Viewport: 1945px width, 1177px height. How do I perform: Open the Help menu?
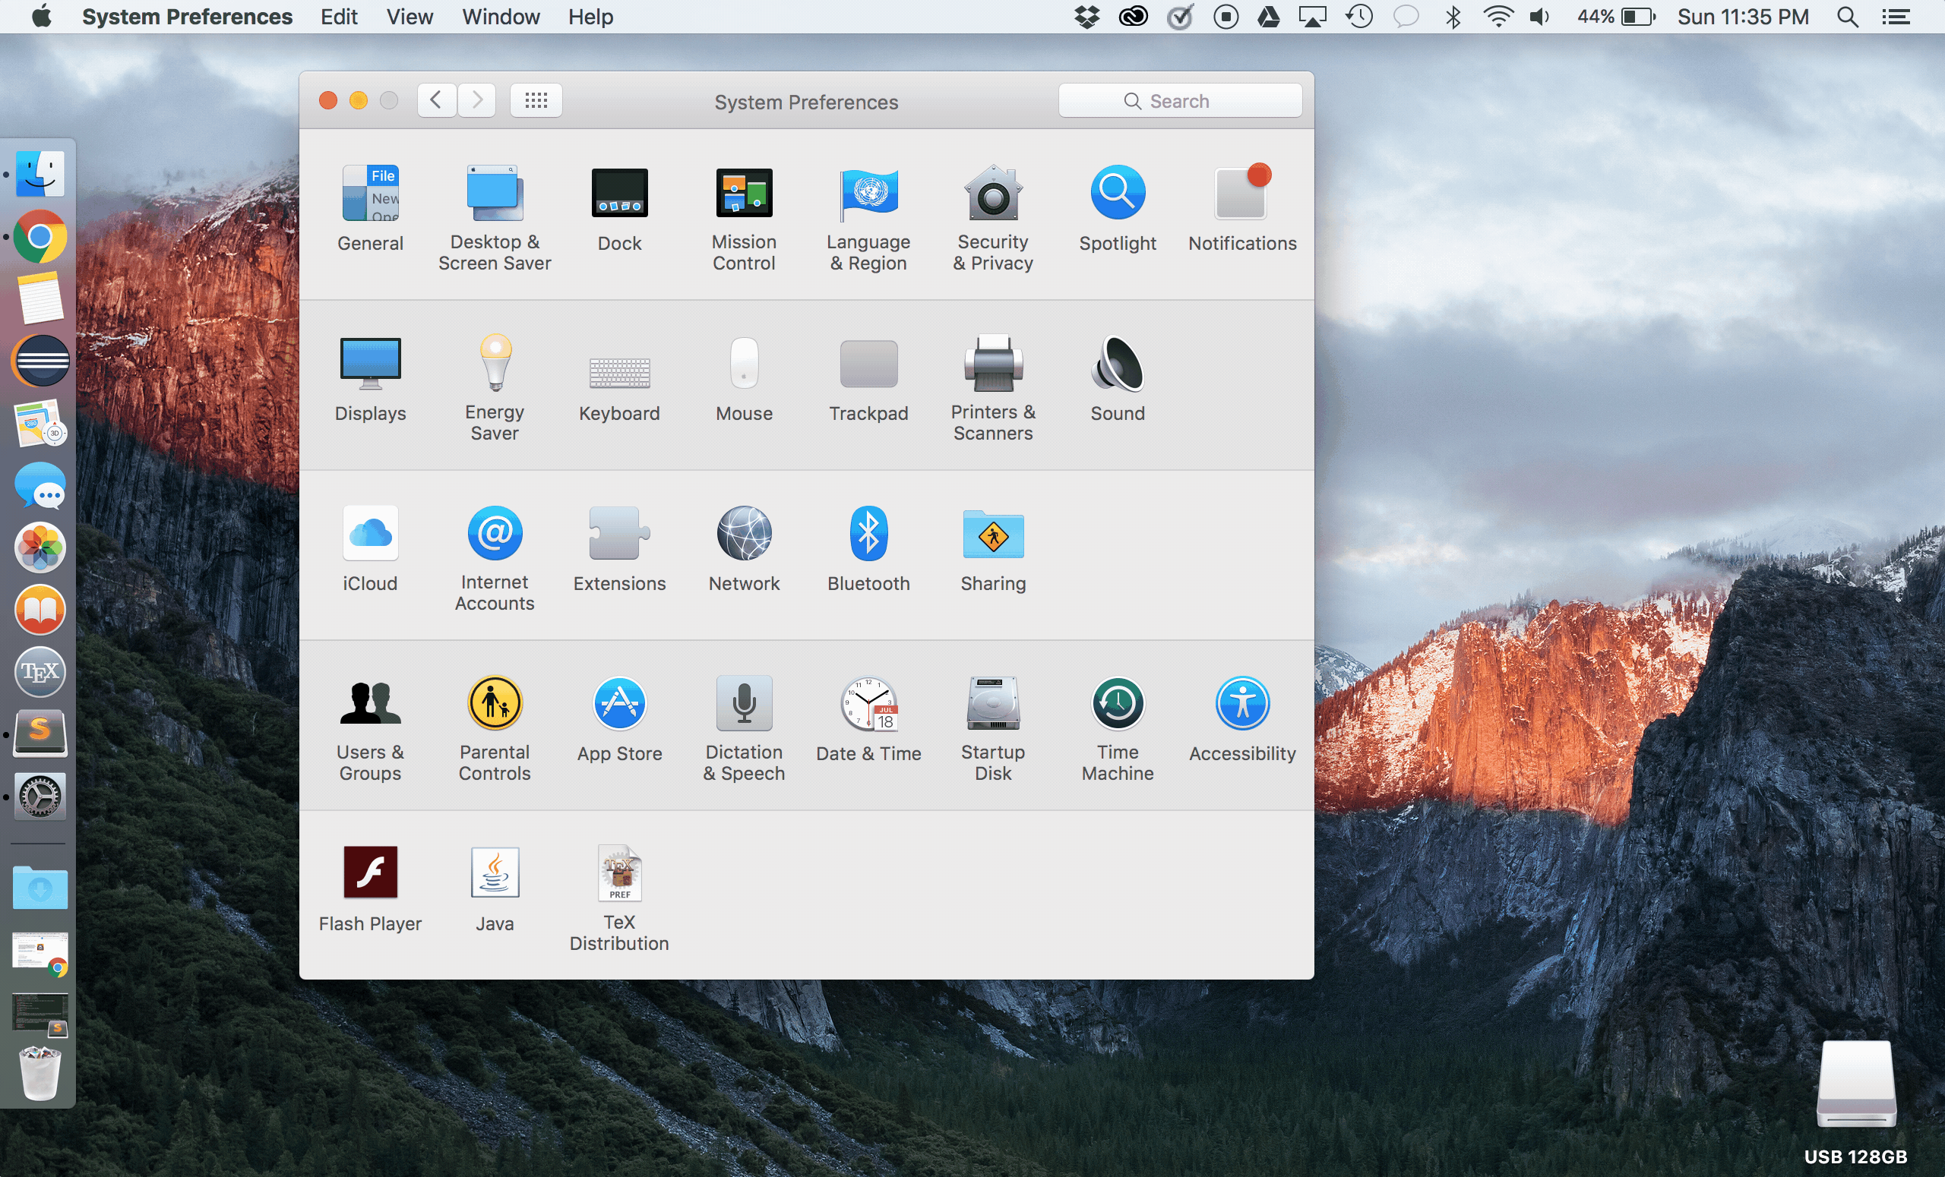coord(590,17)
